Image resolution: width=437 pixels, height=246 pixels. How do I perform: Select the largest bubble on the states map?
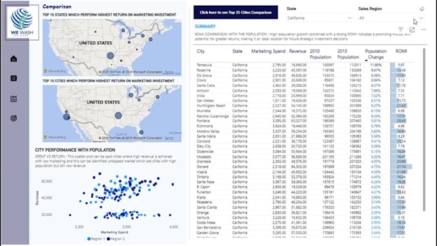tap(111, 56)
